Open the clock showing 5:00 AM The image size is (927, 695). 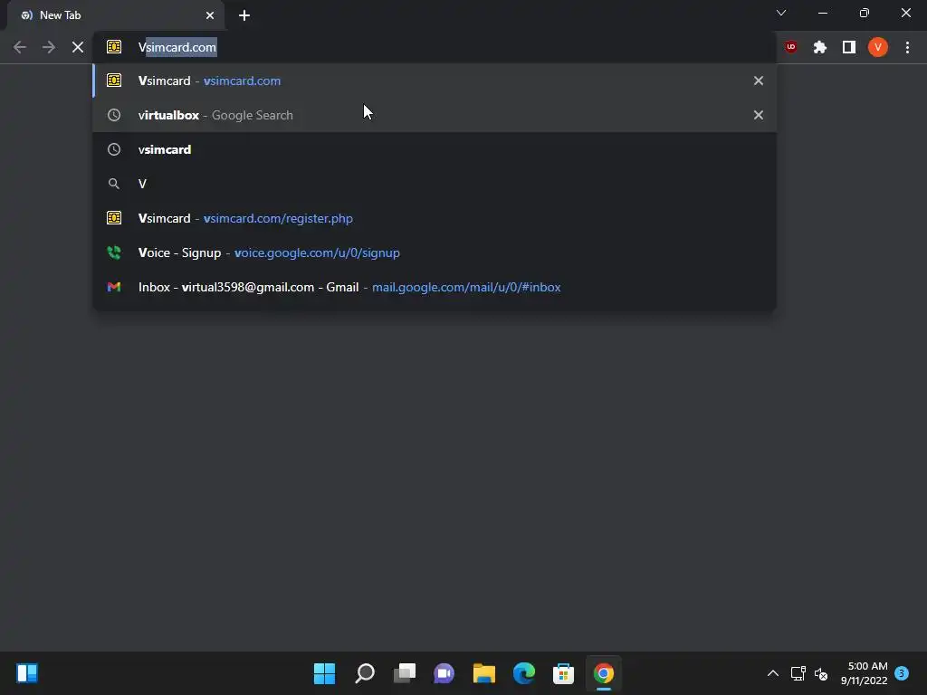(865, 673)
